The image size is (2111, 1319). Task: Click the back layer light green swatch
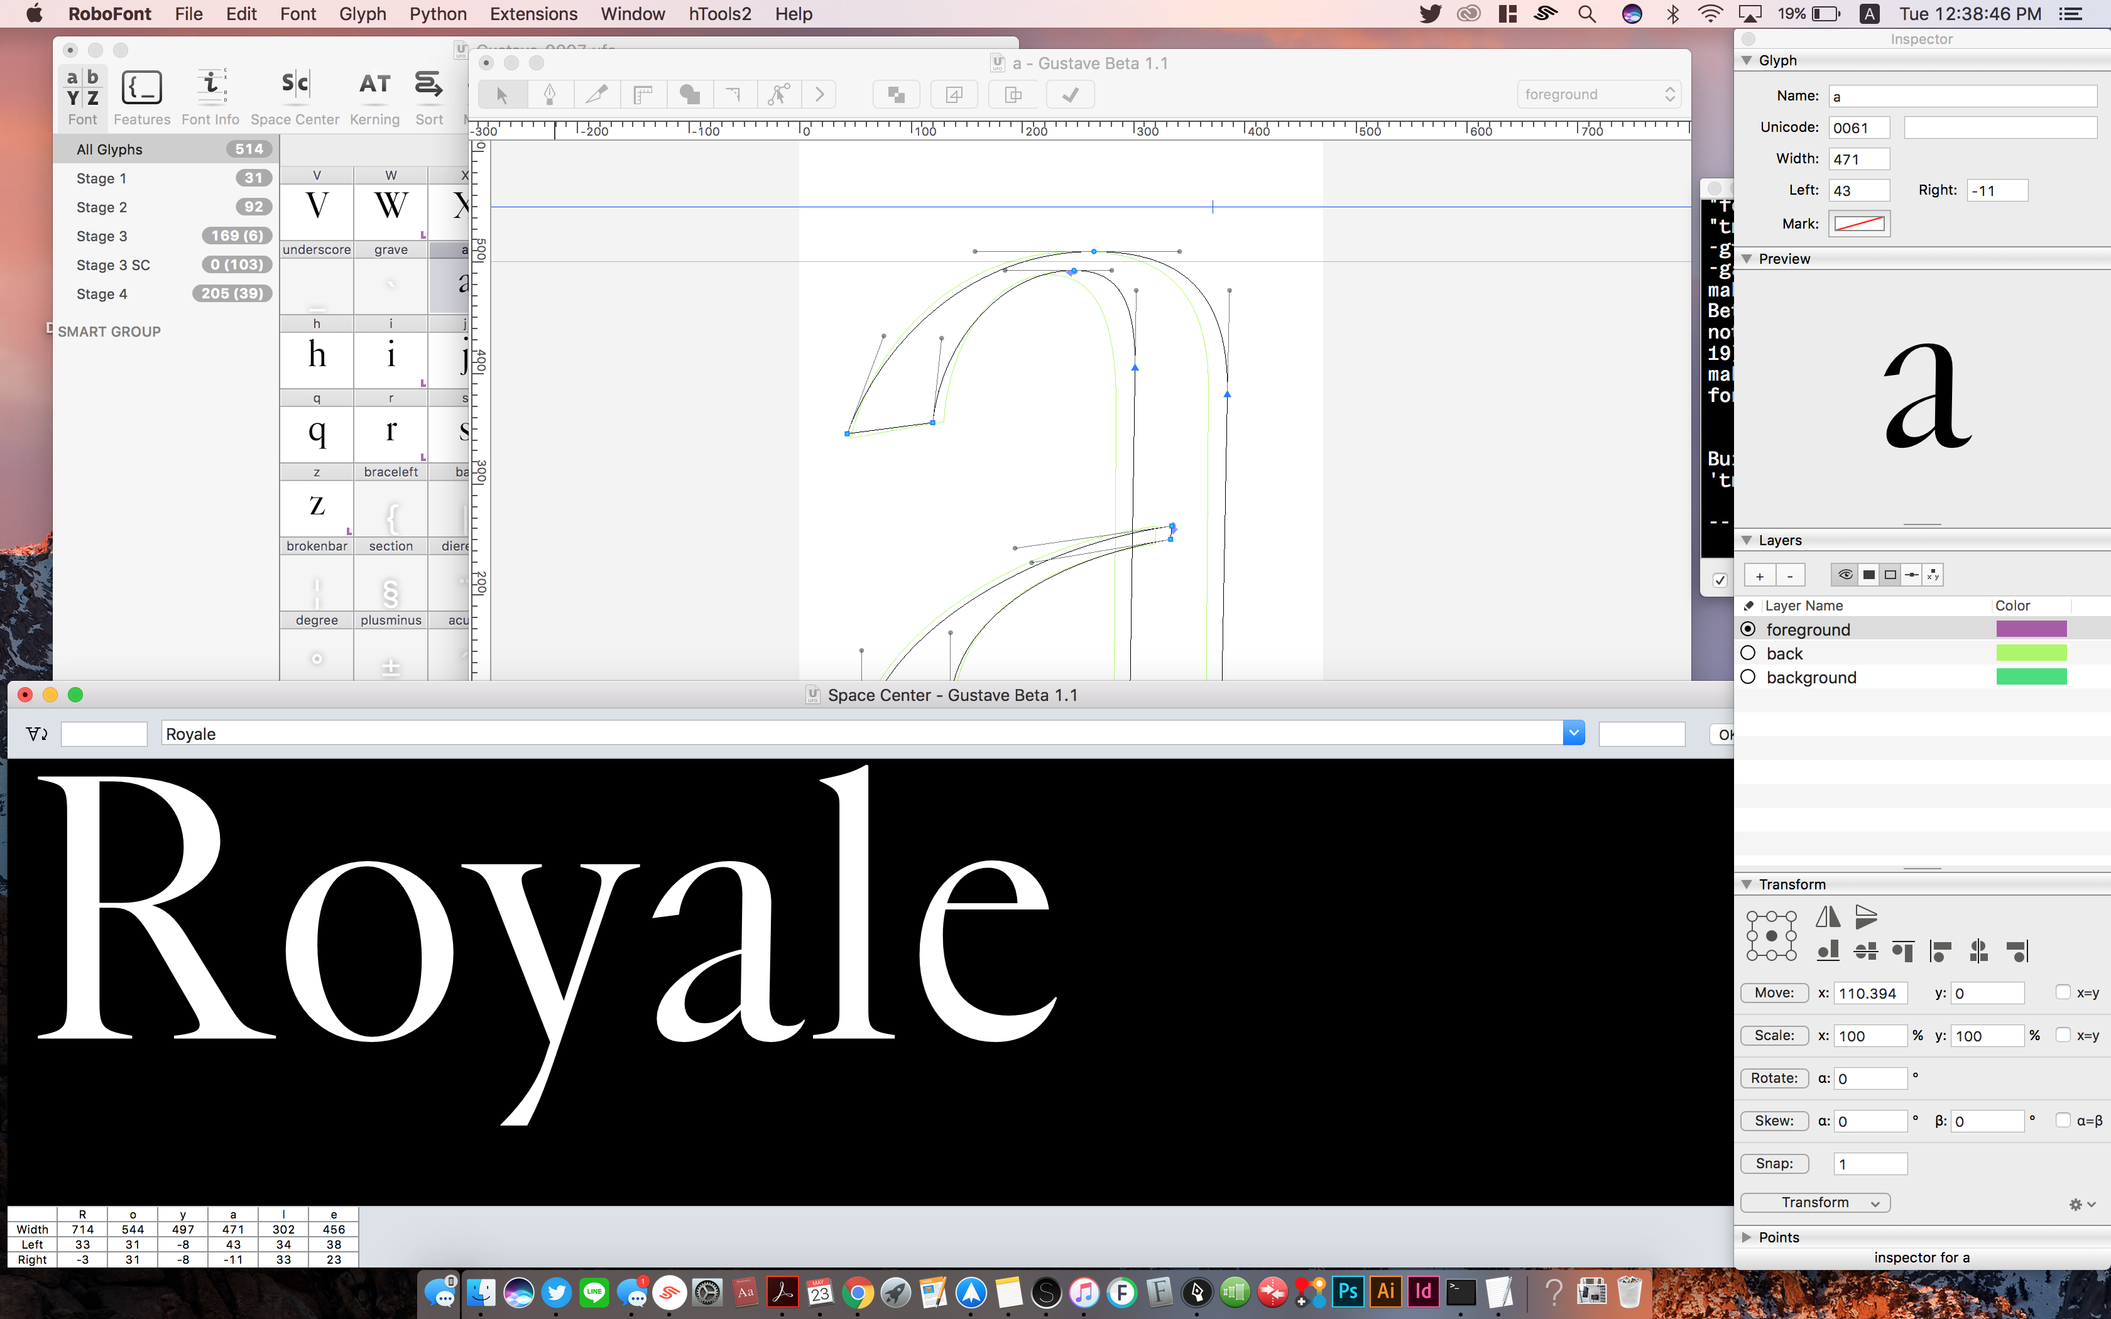pos(2032,653)
